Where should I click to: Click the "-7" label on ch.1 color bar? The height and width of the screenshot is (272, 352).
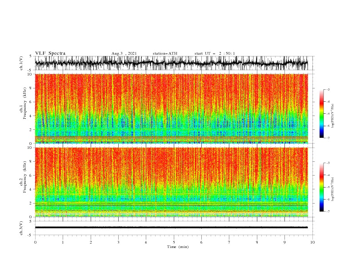pos(328,138)
